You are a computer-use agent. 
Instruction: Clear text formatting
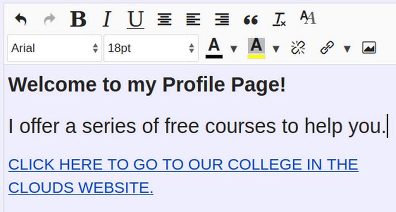(x=279, y=20)
